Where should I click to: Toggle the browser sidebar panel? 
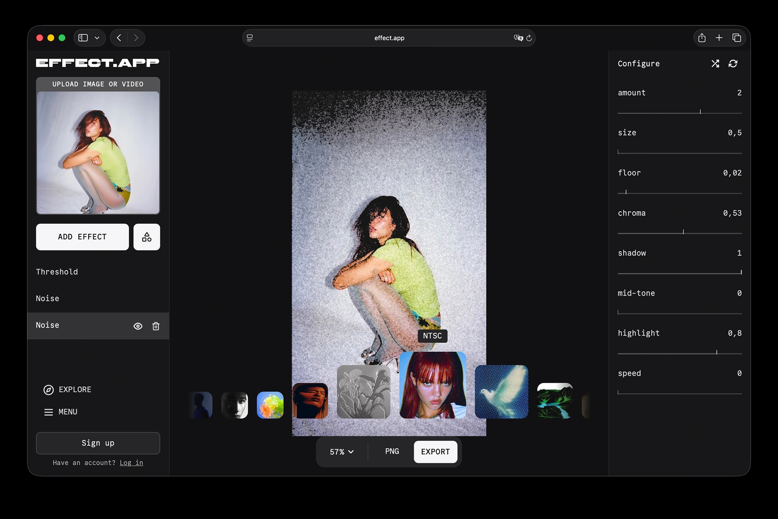pyautogui.click(x=83, y=38)
